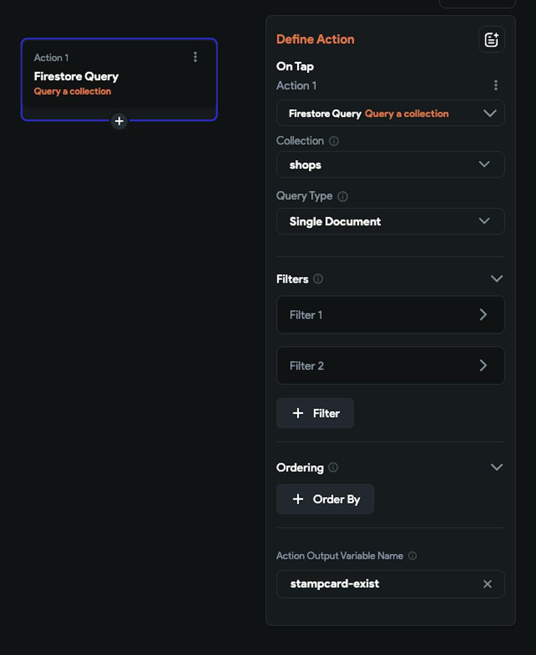This screenshot has height=655, width=536.
Task: Add a new filter with the Filter button
Action: click(x=315, y=413)
